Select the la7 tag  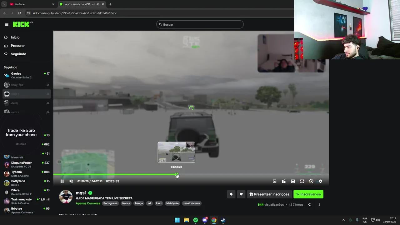149,203
